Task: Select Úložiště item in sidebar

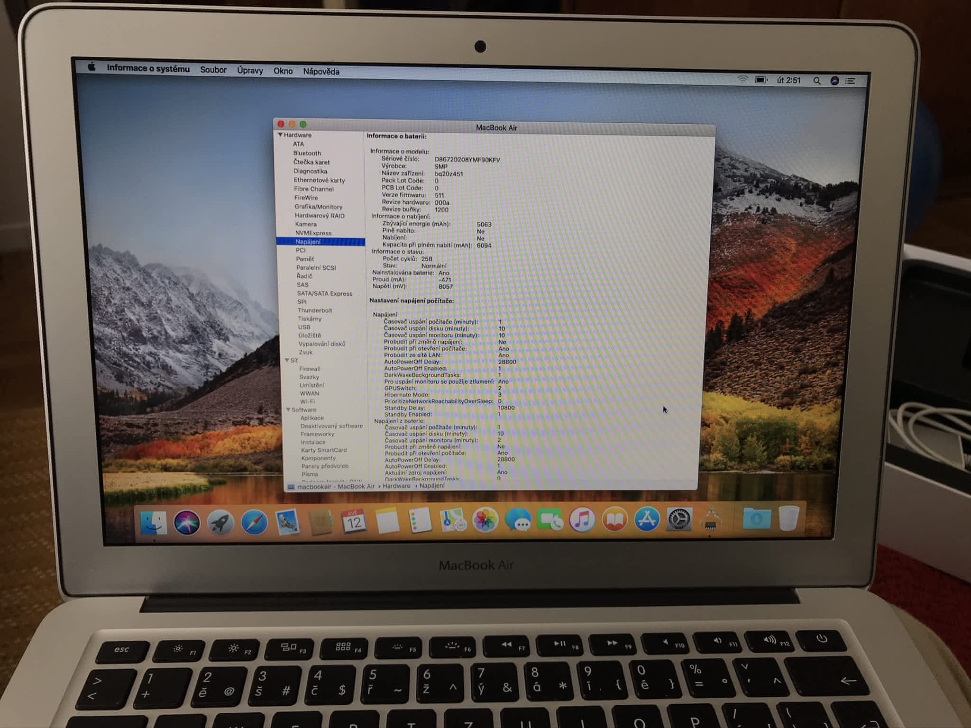Action: pos(309,336)
